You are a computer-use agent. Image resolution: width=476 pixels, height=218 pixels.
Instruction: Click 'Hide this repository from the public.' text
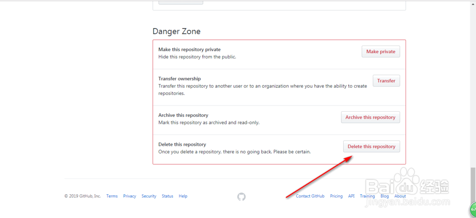point(197,57)
